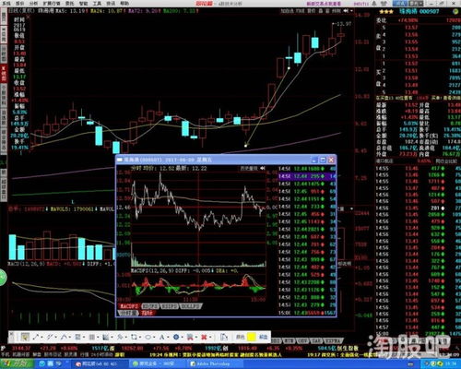Click green round icon at top-right corner
The height and width of the screenshot is (369, 461).
[x=455, y=11]
